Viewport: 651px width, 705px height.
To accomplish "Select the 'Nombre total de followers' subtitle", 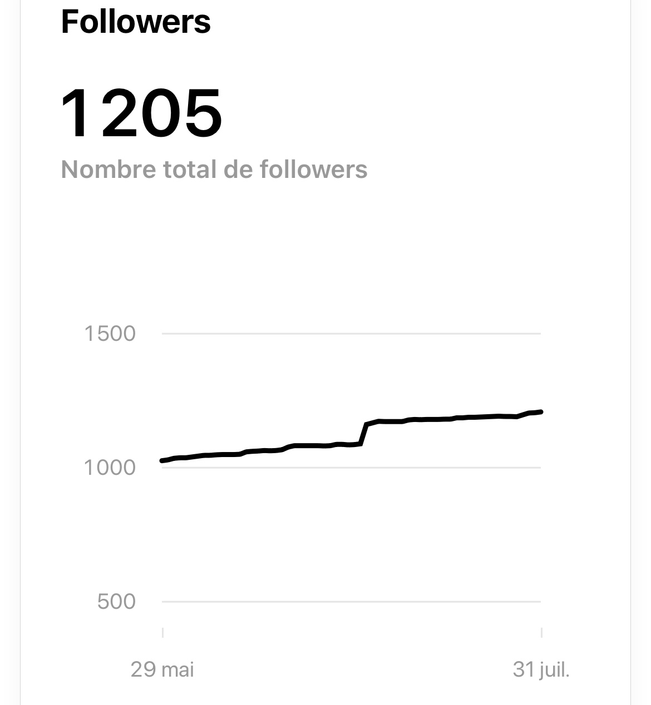I will tap(214, 169).
